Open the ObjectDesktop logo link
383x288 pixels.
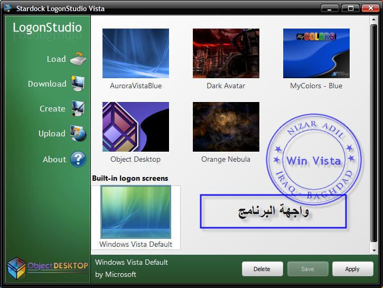pyautogui.click(x=48, y=268)
